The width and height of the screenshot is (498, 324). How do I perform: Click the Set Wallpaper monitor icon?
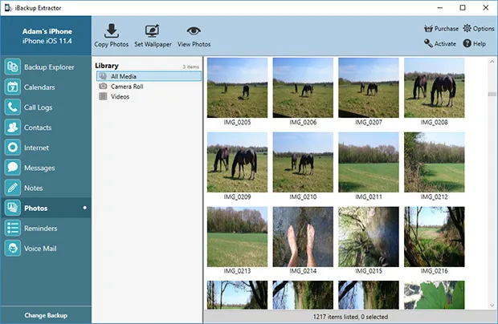pyautogui.click(x=153, y=30)
